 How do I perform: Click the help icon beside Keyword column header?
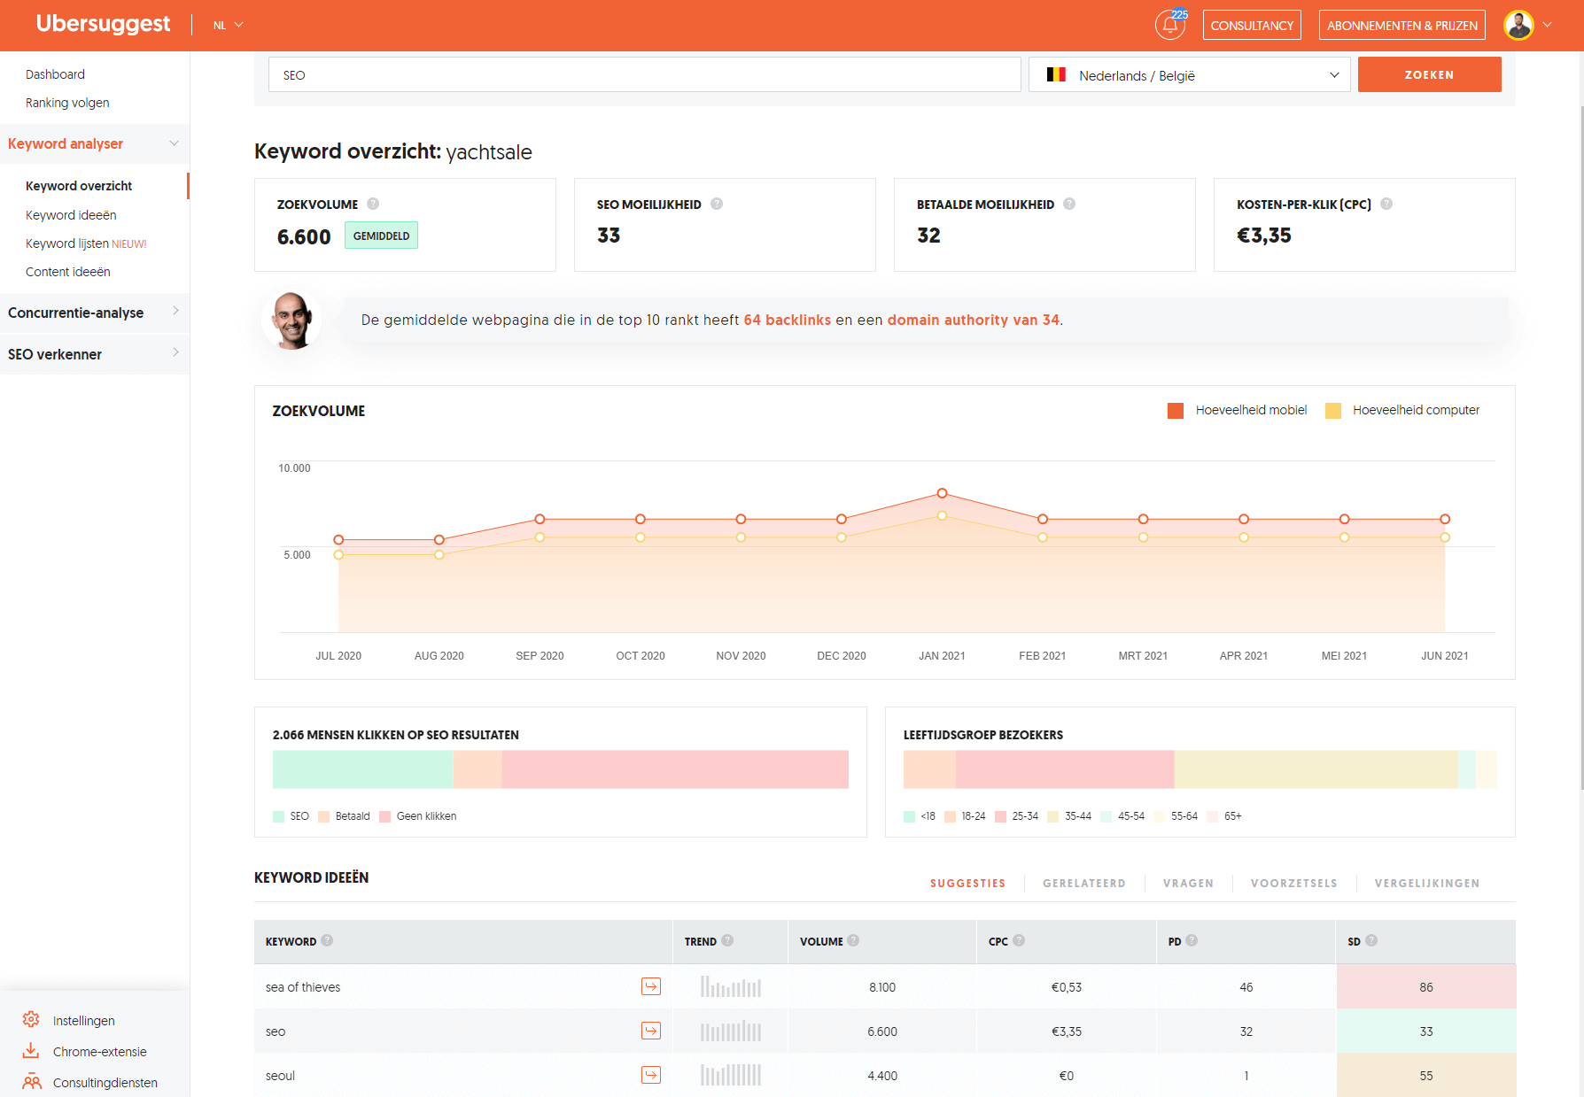tap(327, 940)
